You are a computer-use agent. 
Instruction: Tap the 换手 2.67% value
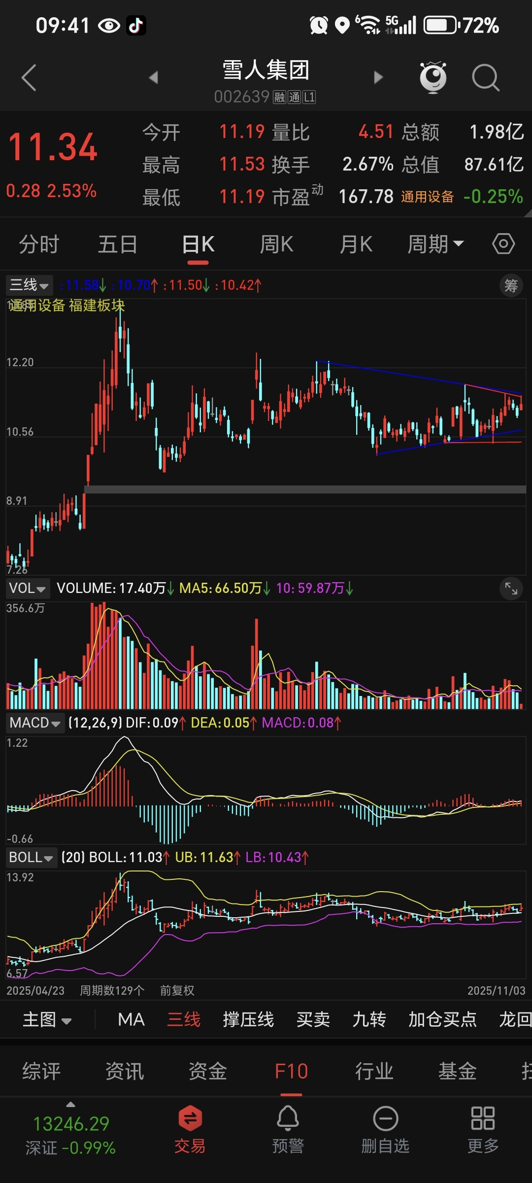click(367, 164)
